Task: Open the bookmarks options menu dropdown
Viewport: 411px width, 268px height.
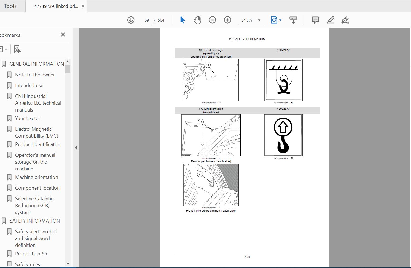Action: pyautogui.click(x=3, y=49)
